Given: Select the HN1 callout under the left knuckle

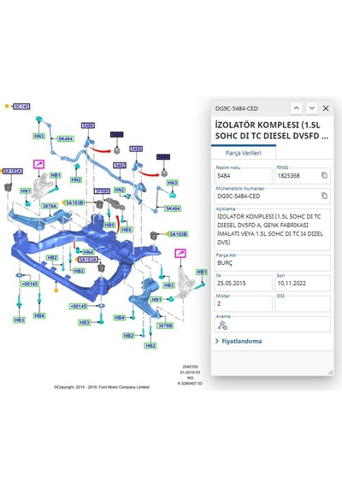Looking at the screenshot, I should 26,191.
